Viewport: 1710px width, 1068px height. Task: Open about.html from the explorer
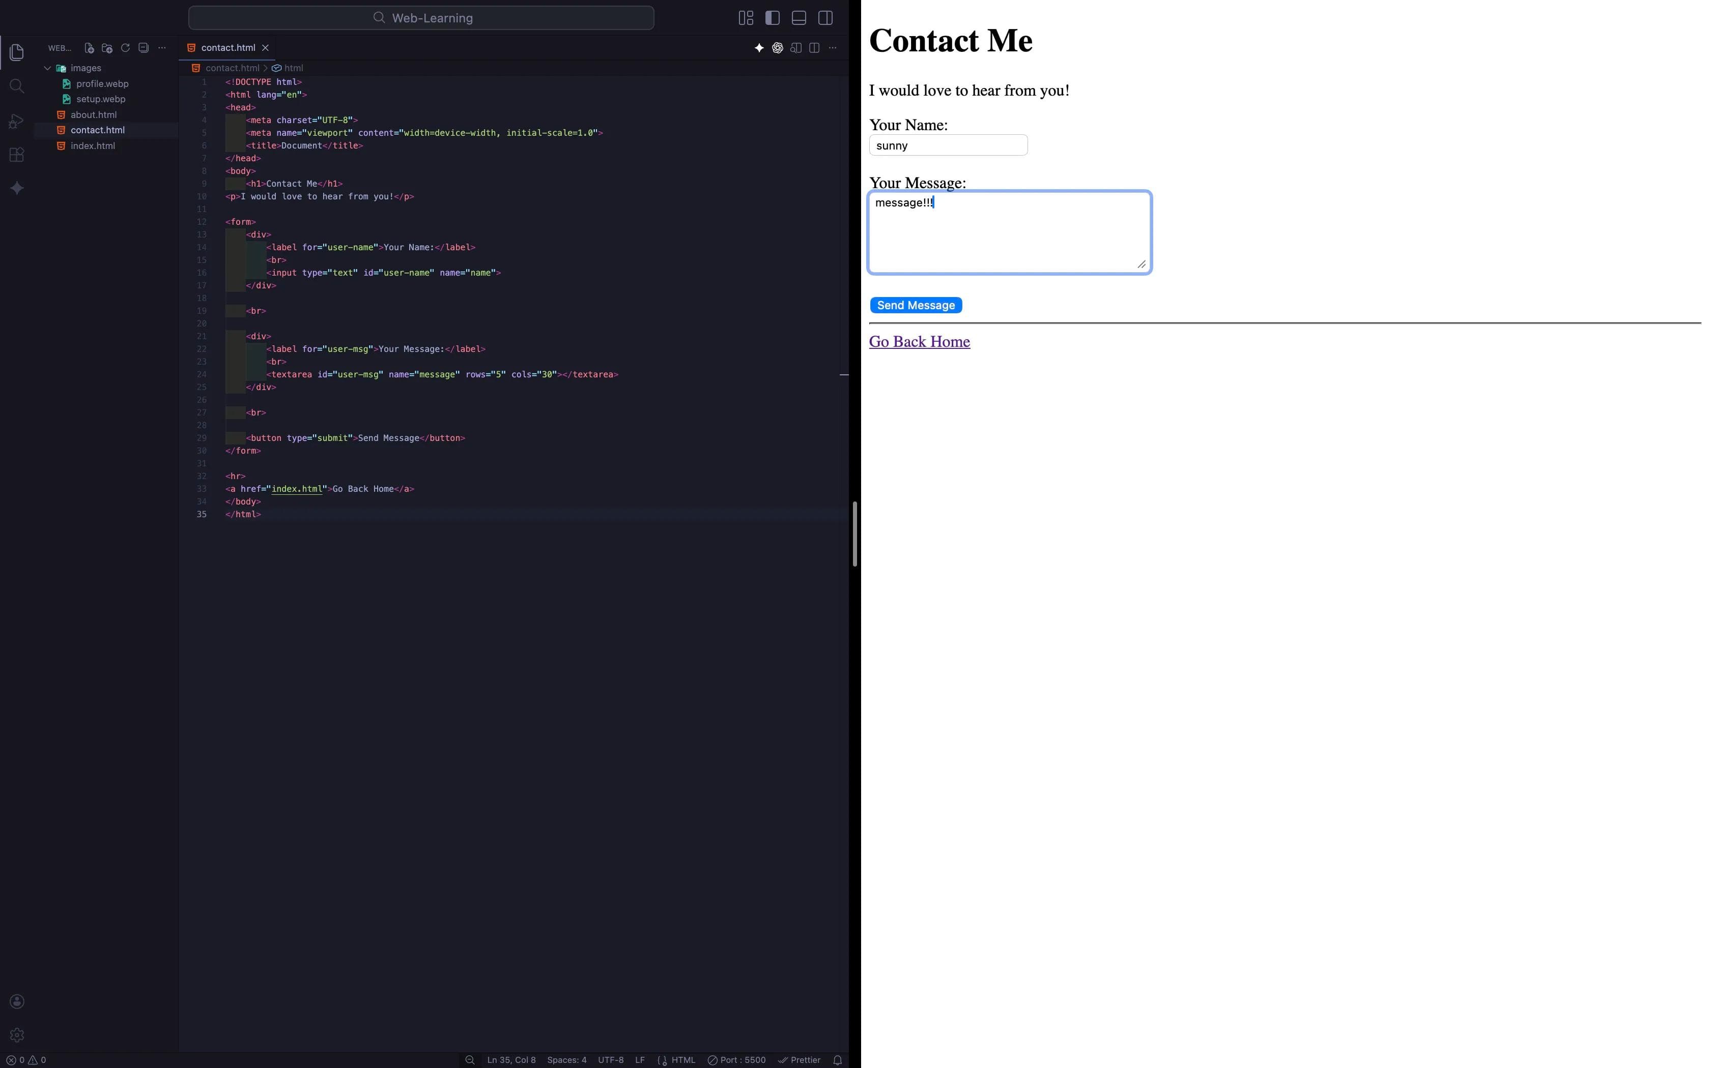pos(93,114)
